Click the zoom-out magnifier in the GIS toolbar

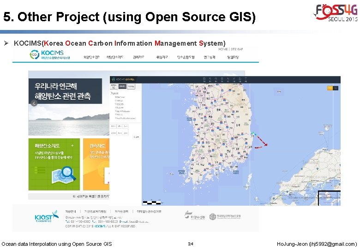216,80
